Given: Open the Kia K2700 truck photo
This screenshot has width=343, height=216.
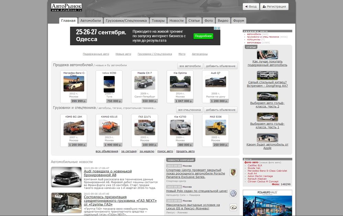Looking at the screenshot, I should point(180,127).
